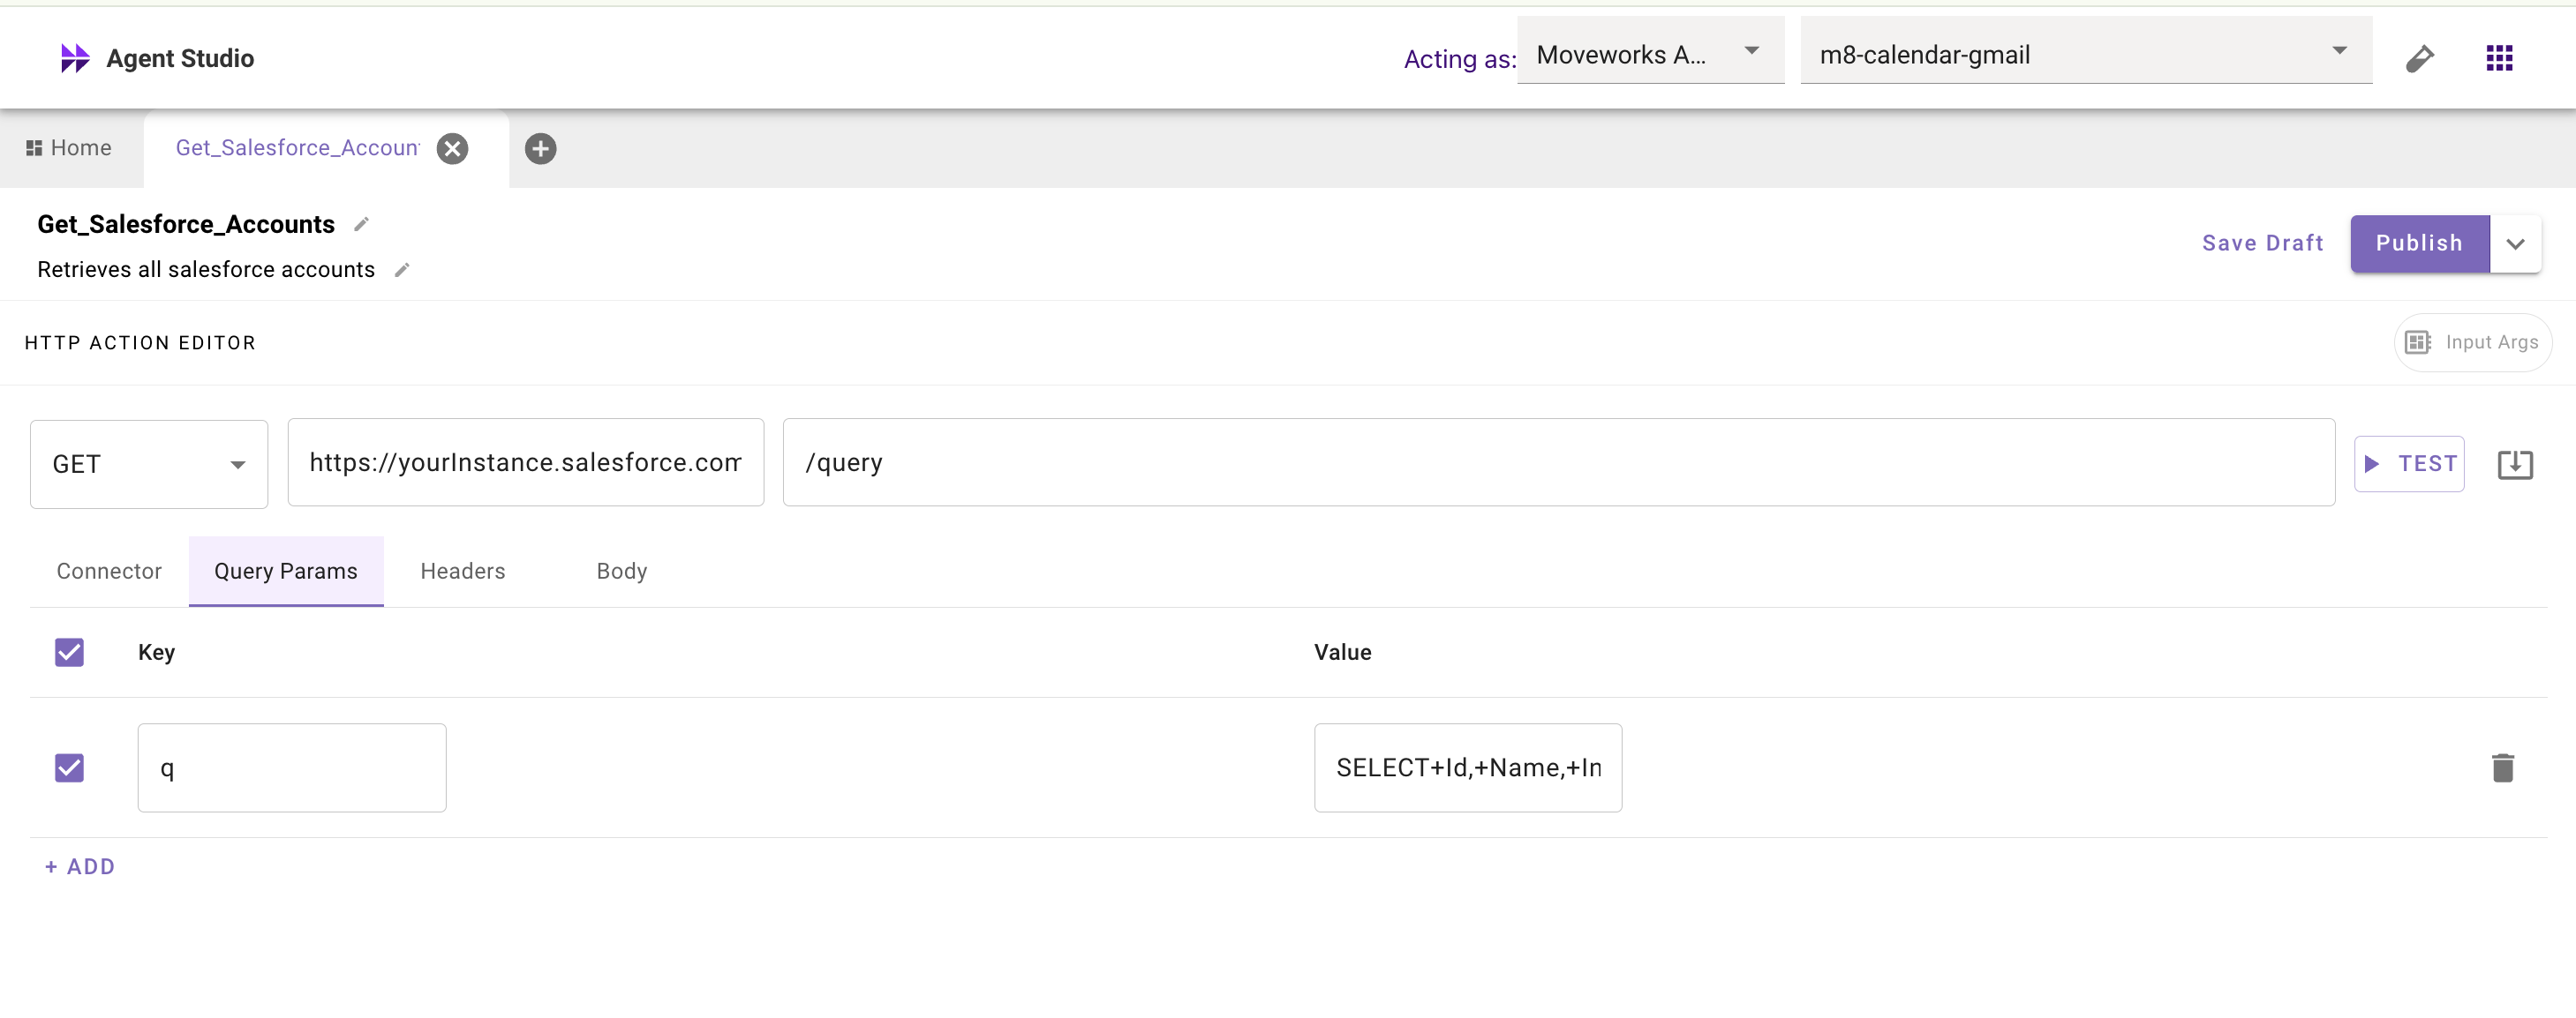Open the m8-calendar-gmail dropdown

tap(2085, 52)
